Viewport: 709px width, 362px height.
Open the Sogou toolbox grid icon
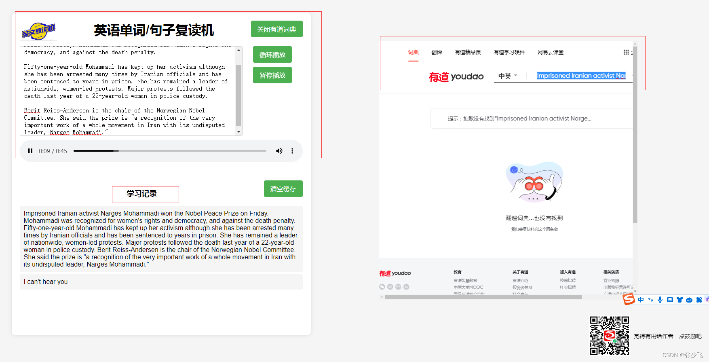point(699,300)
